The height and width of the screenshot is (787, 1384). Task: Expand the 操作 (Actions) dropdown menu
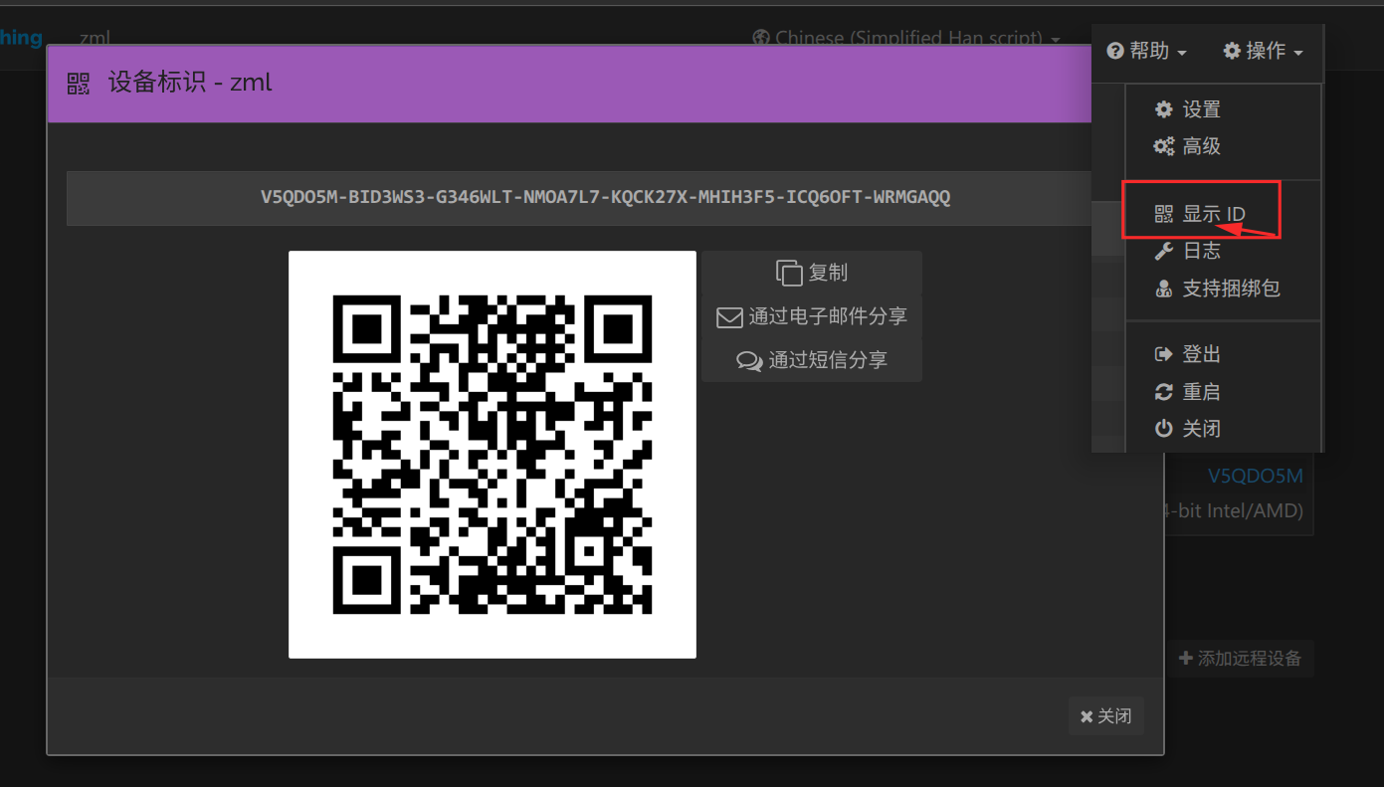point(1263,51)
